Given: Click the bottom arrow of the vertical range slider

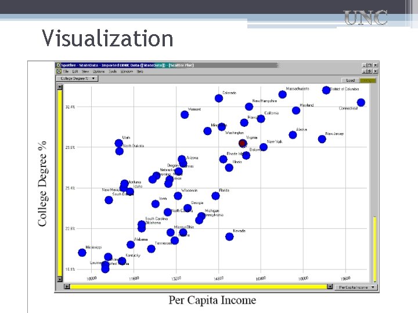Looking at the screenshot, I should tap(60, 279).
